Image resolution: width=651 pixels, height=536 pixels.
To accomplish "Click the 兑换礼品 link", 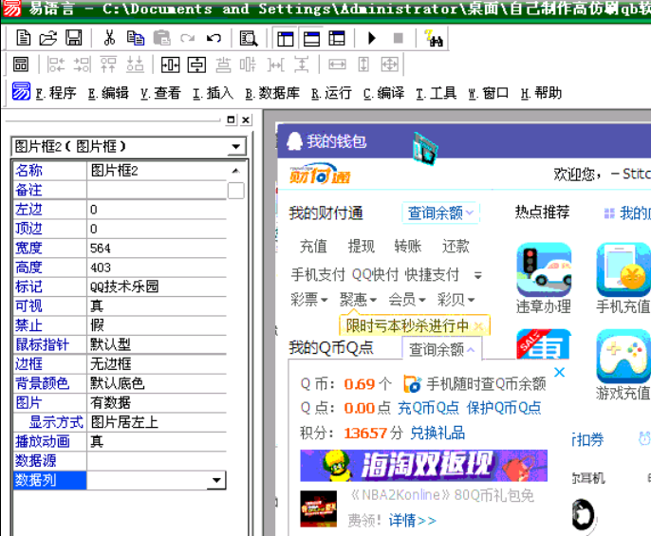I will (437, 433).
